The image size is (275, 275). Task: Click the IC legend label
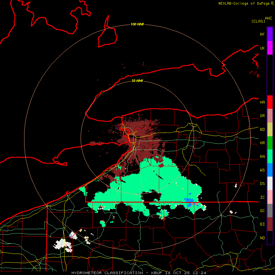262,197
